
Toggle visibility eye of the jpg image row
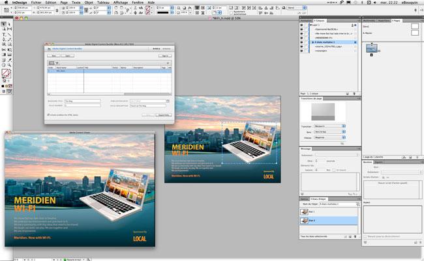[302, 46]
